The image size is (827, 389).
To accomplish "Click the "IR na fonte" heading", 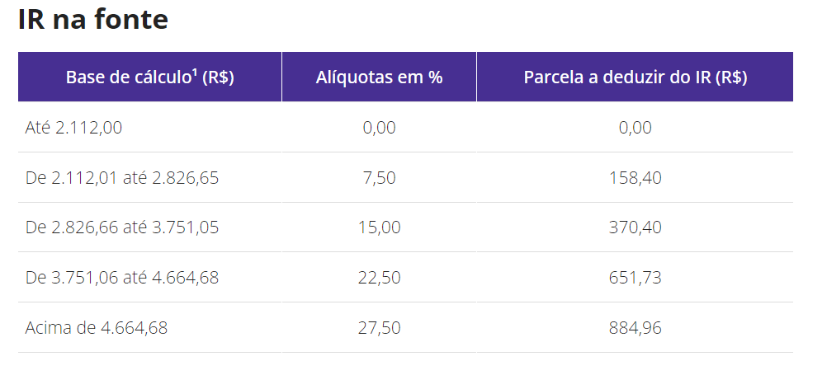I will 92,20.
